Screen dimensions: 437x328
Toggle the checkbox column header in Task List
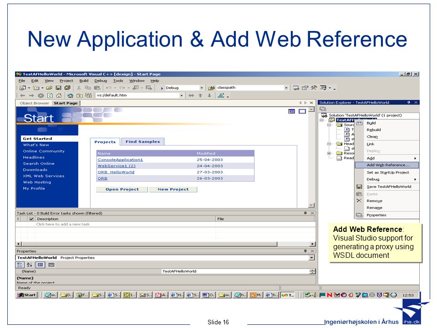tap(31, 219)
